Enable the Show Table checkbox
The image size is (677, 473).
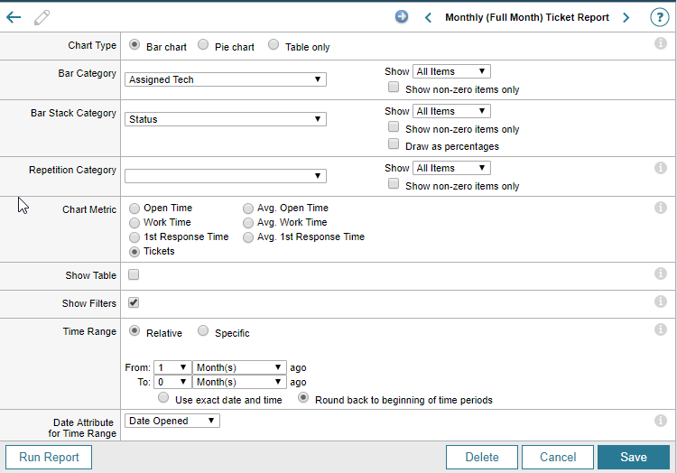coord(134,274)
